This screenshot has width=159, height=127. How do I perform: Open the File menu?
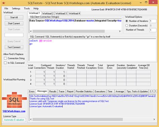point(6,8)
